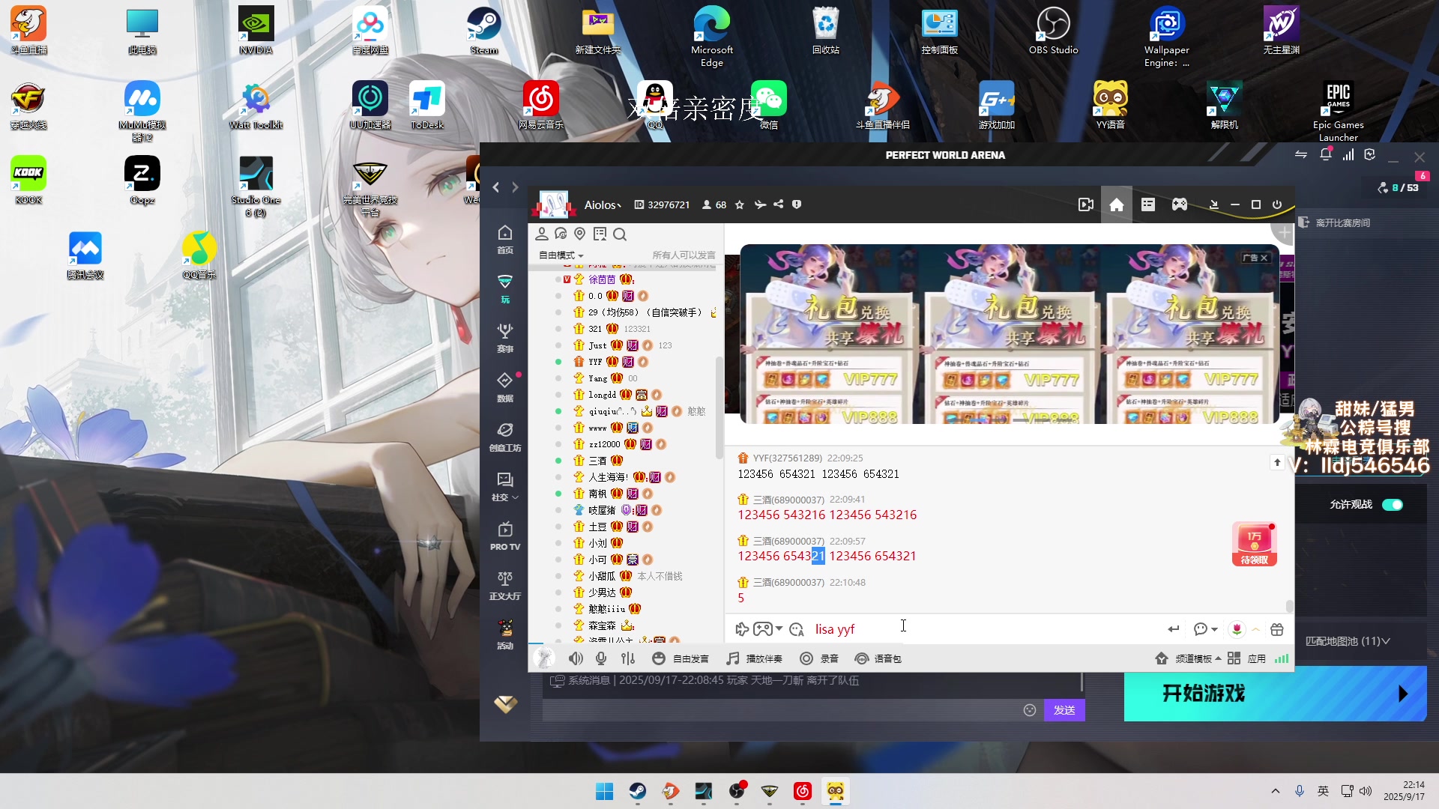1439x809 pixels.
Task: Select member 三酒 in the list
Action: 597,461
